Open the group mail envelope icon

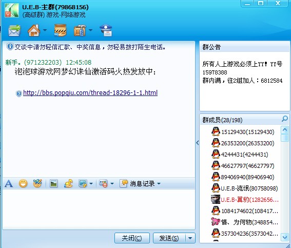pos(14,30)
